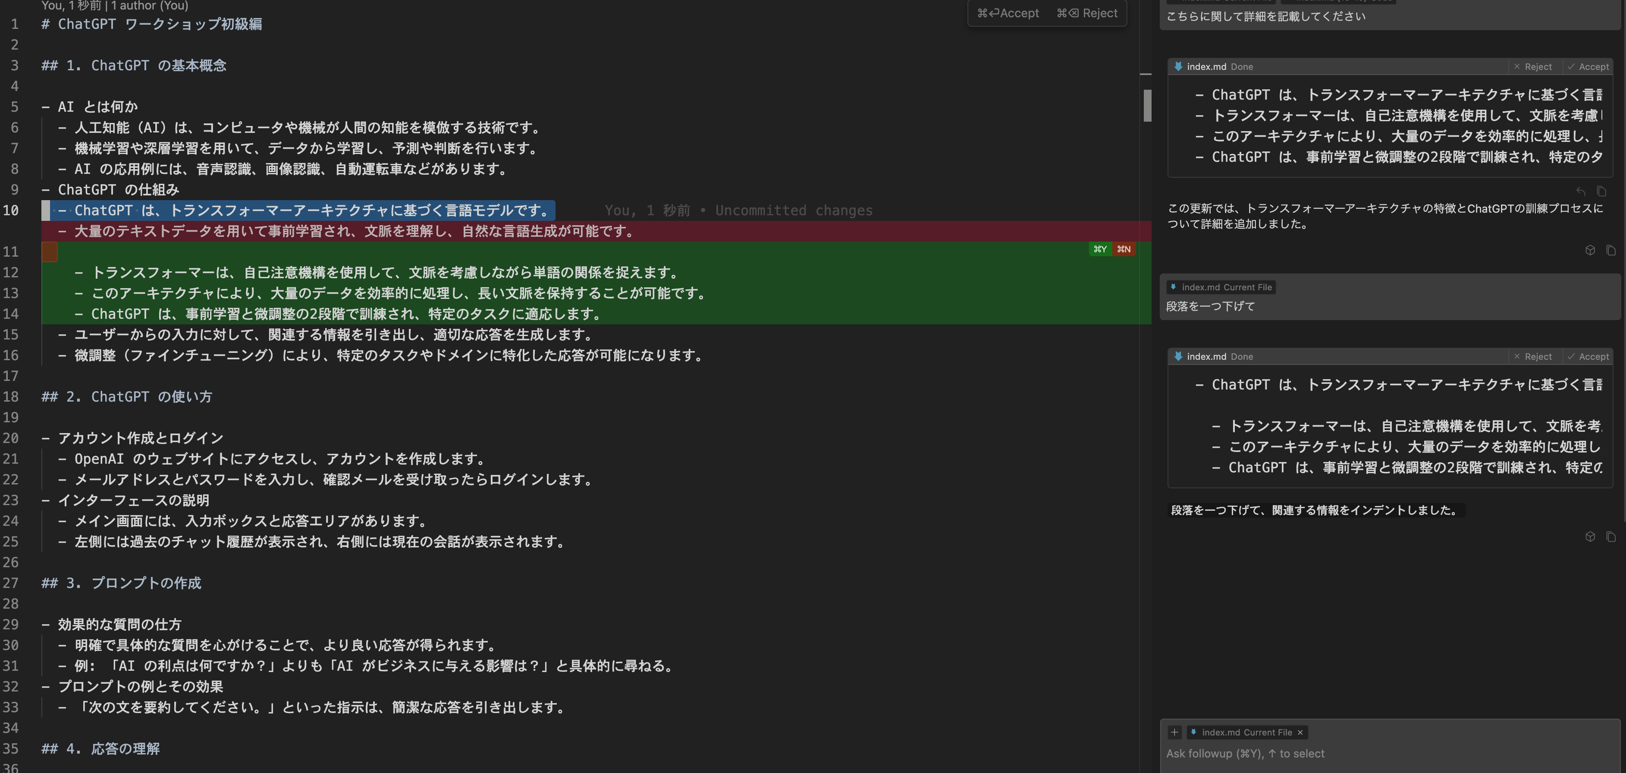Copy the first index.md code block
This screenshot has width=1626, height=773.
pos(1601,192)
